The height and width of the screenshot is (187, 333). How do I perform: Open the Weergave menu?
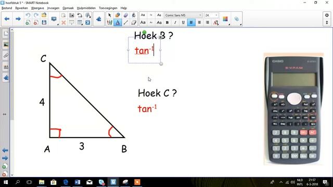pyautogui.click(x=37, y=8)
